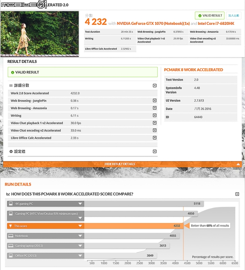Click the HIDE RESULT DETAILS bar
Screen dimensions: 245x270
coord(122,164)
